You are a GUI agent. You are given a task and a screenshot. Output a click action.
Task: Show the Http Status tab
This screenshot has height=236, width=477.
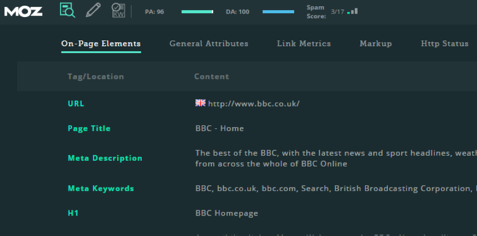pos(444,44)
